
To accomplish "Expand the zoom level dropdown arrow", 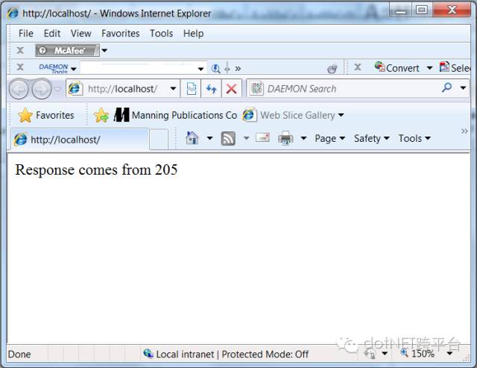I will point(449,354).
